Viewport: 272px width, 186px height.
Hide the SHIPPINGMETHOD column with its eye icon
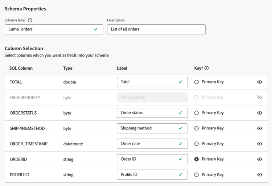pos(260,128)
